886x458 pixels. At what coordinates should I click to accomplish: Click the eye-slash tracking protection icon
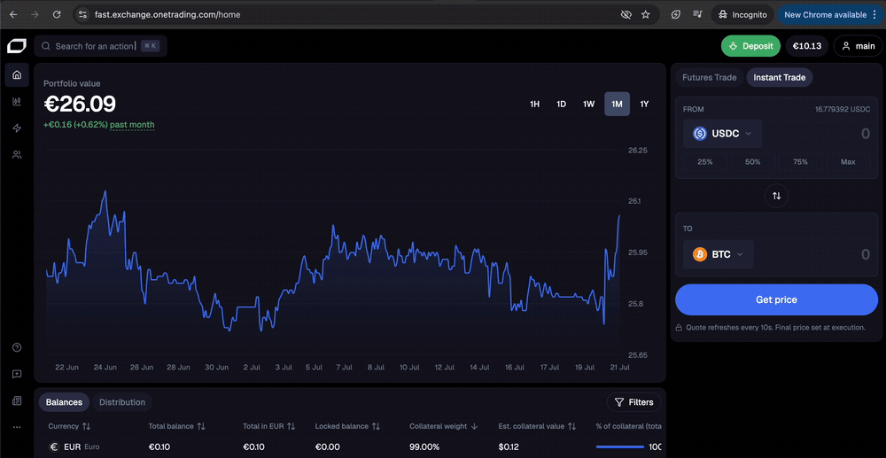pyautogui.click(x=626, y=15)
